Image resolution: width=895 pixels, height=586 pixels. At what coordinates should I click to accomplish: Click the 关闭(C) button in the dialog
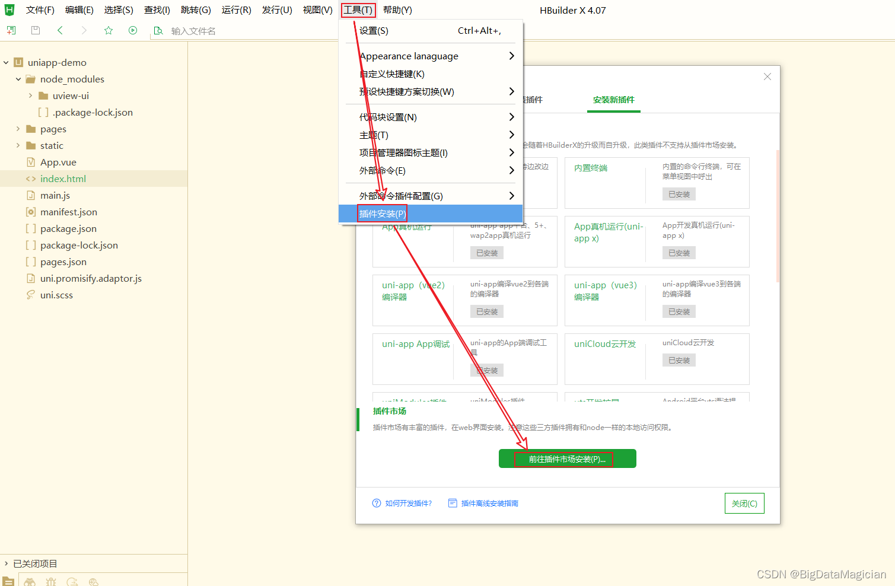pyautogui.click(x=744, y=503)
